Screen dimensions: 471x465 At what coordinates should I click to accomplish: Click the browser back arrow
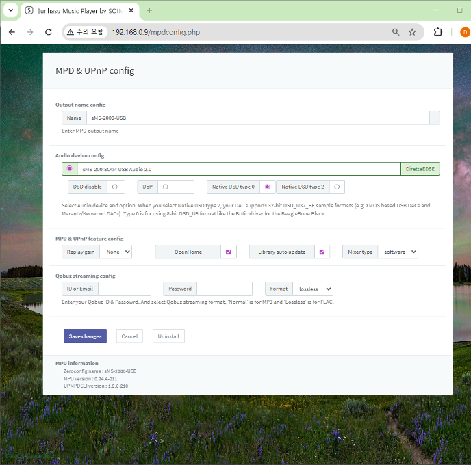12,32
